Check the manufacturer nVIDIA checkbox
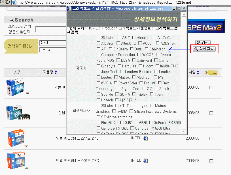 [x=98, y=83]
